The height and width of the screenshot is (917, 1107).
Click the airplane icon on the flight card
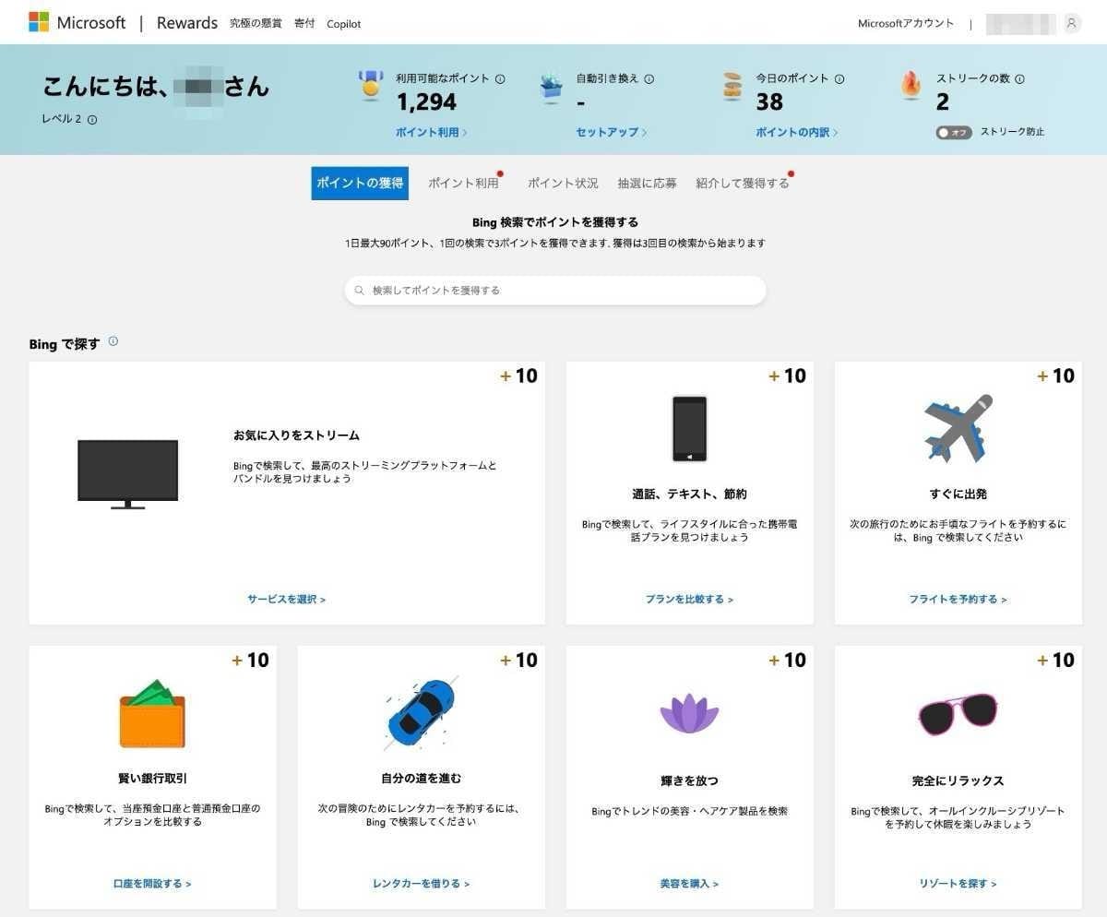tap(957, 427)
